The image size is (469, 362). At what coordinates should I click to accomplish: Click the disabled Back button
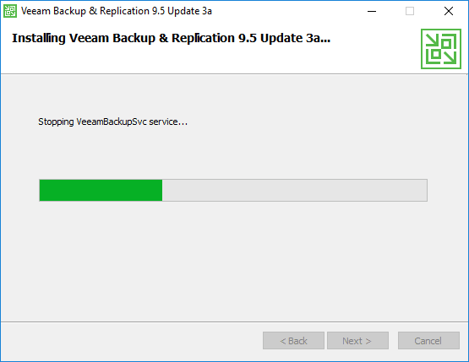293,341
